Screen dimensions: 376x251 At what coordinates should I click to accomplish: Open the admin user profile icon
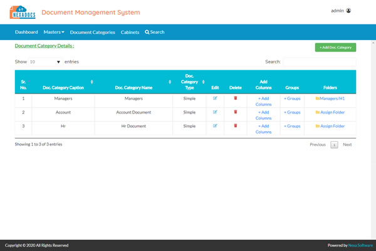click(x=348, y=11)
